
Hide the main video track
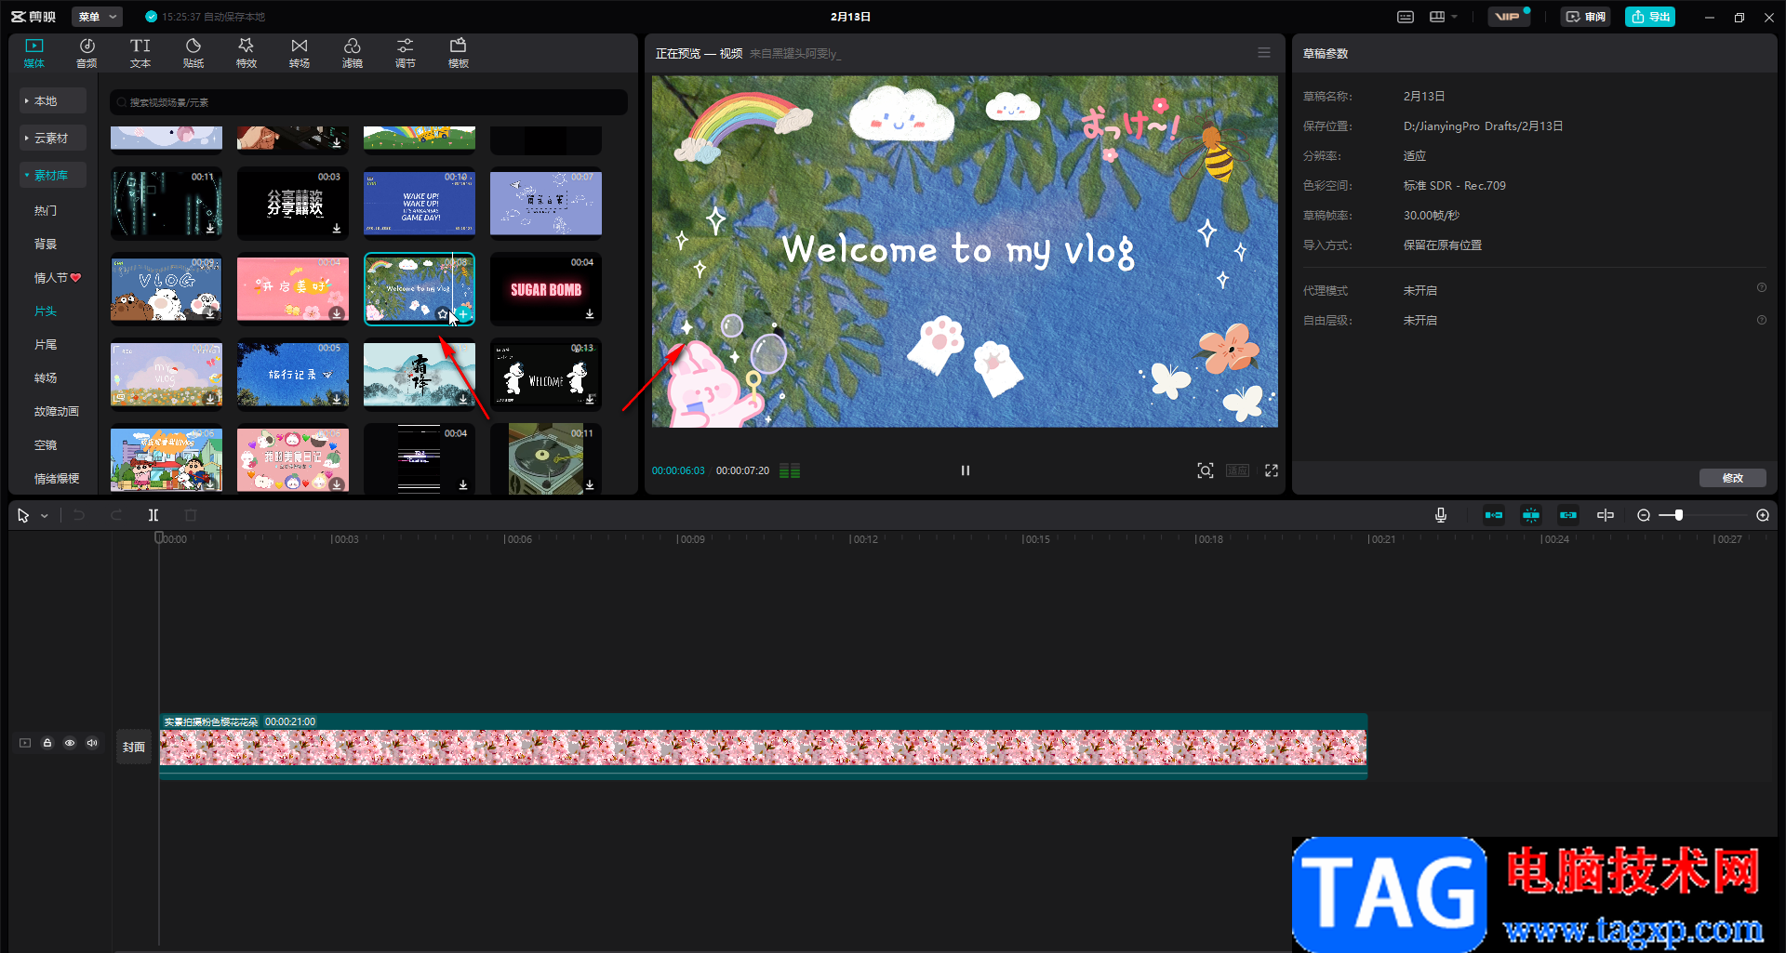click(70, 743)
